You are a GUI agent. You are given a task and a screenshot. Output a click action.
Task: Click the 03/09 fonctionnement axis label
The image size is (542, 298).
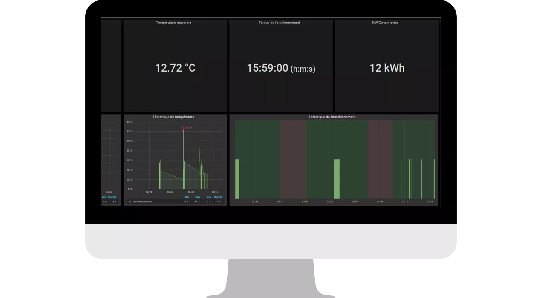380,201
